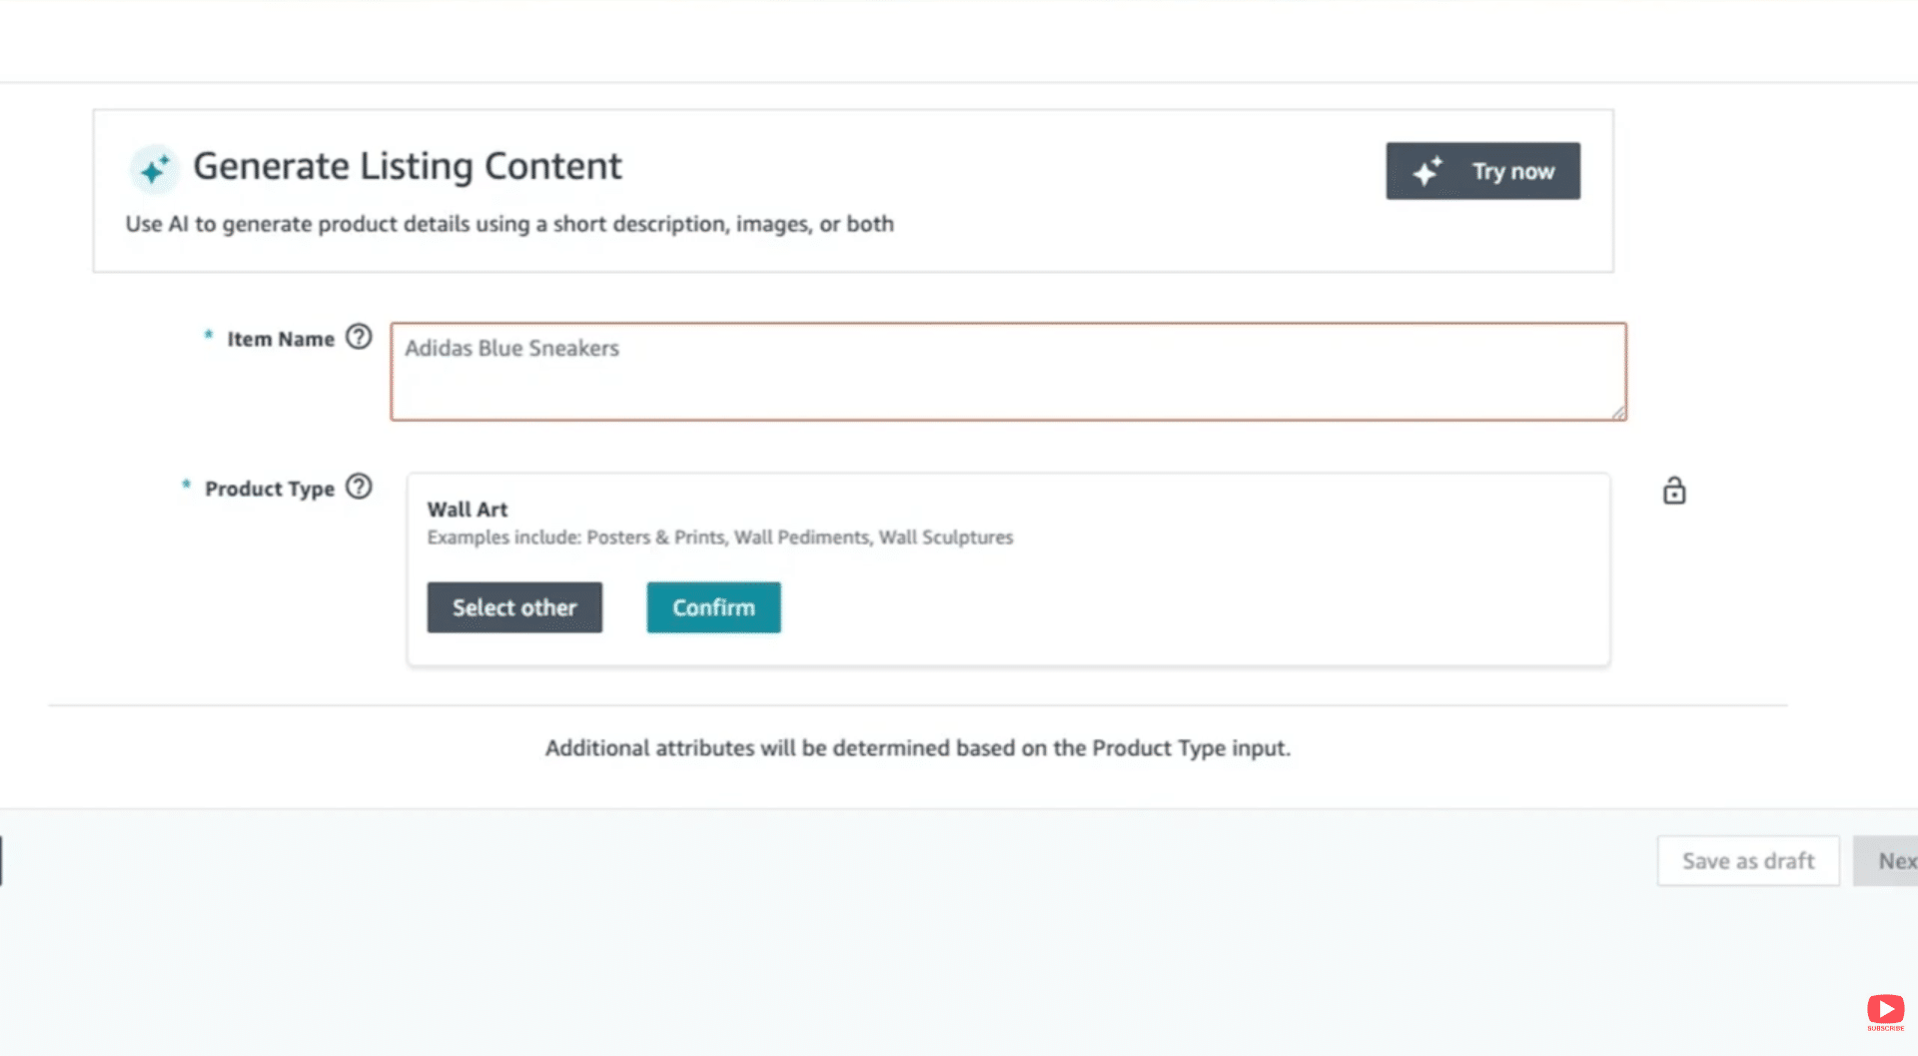This screenshot has height=1056, width=1918.
Task: Save the listing as a draft
Action: [1747, 860]
